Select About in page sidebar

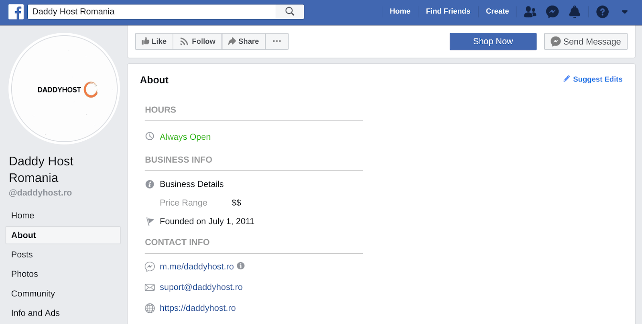[x=63, y=235]
